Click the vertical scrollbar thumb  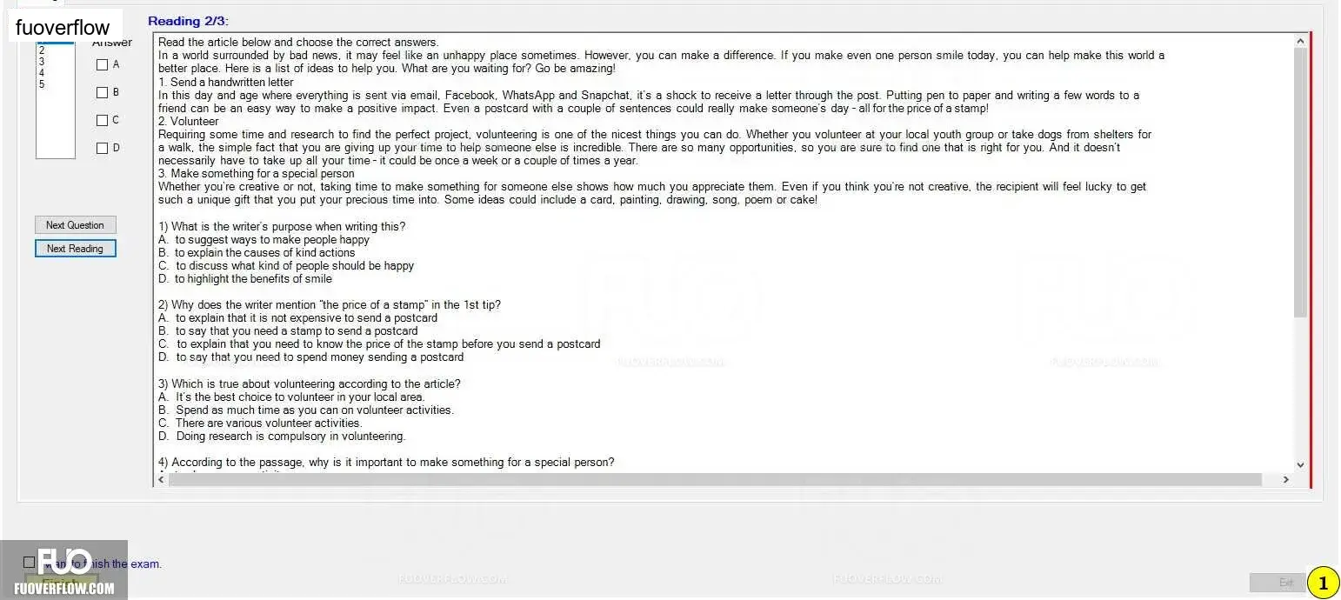1300,183
